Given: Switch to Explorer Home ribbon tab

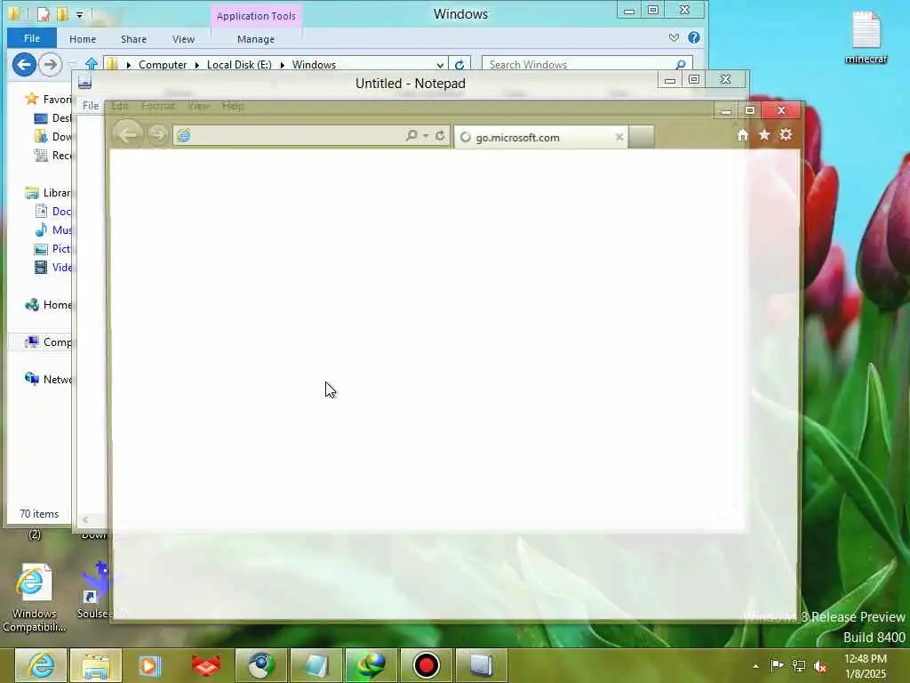Looking at the screenshot, I should pos(83,39).
